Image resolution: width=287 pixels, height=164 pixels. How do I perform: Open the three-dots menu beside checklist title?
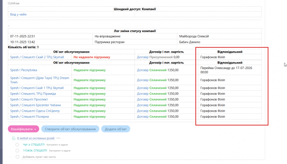pyautogui.click(x=58, y=138)
